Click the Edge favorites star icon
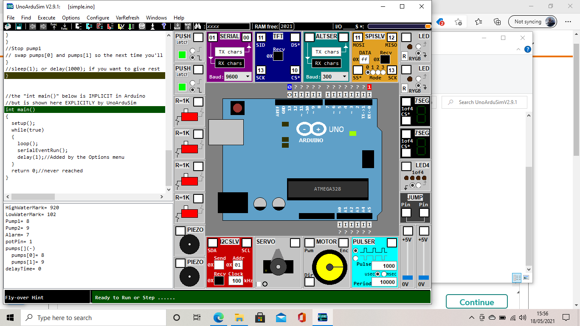Screen dimensions: 580x326 [479, 22]
